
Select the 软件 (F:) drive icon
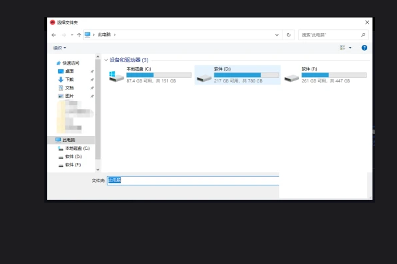coord(292,78)
